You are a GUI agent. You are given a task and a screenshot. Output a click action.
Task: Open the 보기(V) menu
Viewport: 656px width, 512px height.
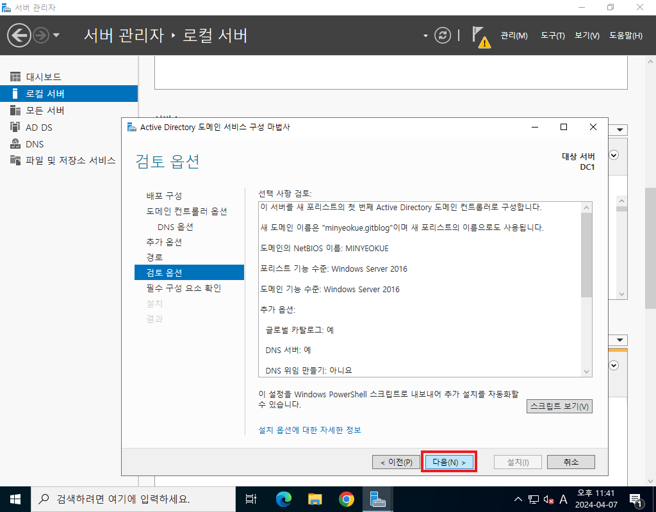pyautogui.click(x=587, y=36)
